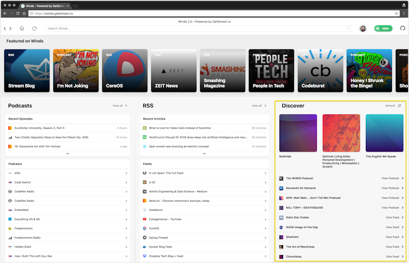Click View Feed for Chocolatey
The height and width of the screenshot is (263, 409).
point(395,257)
